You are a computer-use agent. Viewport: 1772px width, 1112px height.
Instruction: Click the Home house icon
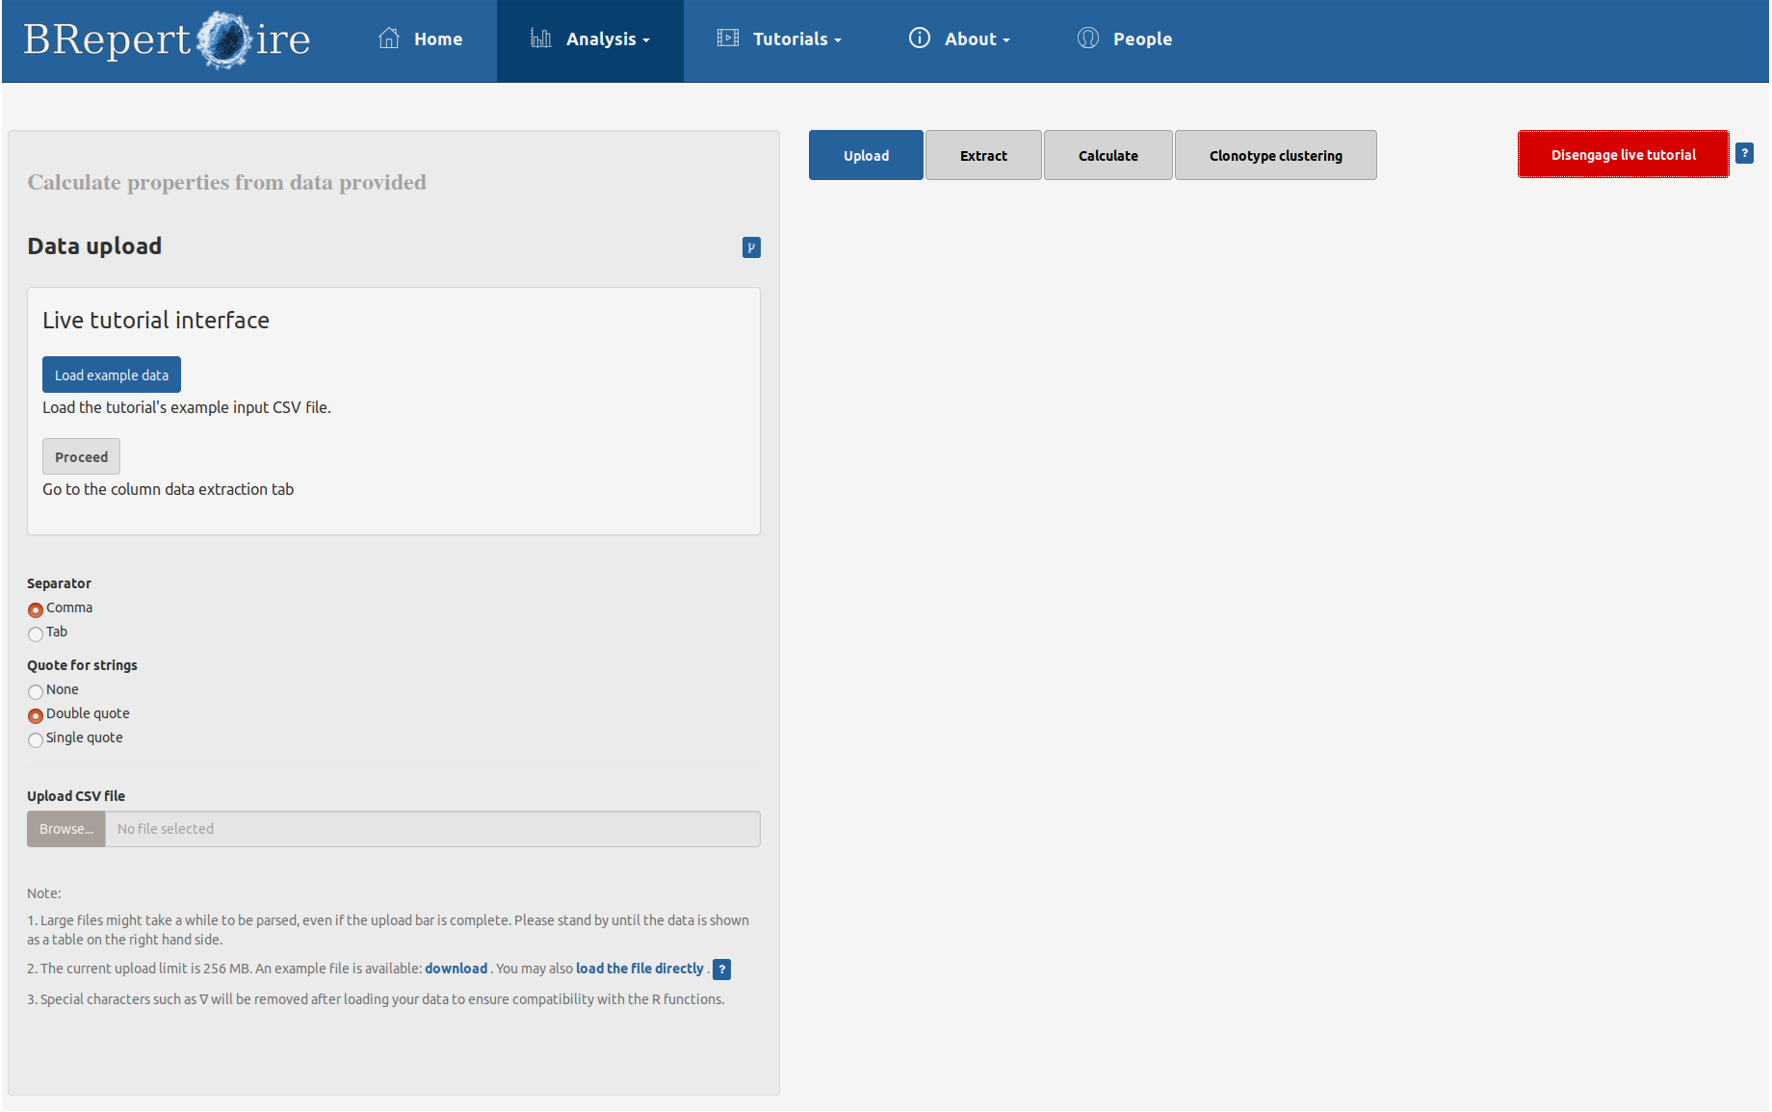[x=389, y=39]
